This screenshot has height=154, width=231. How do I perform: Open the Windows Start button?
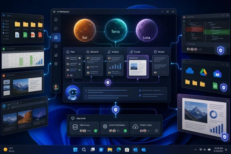tap(75, 150)
